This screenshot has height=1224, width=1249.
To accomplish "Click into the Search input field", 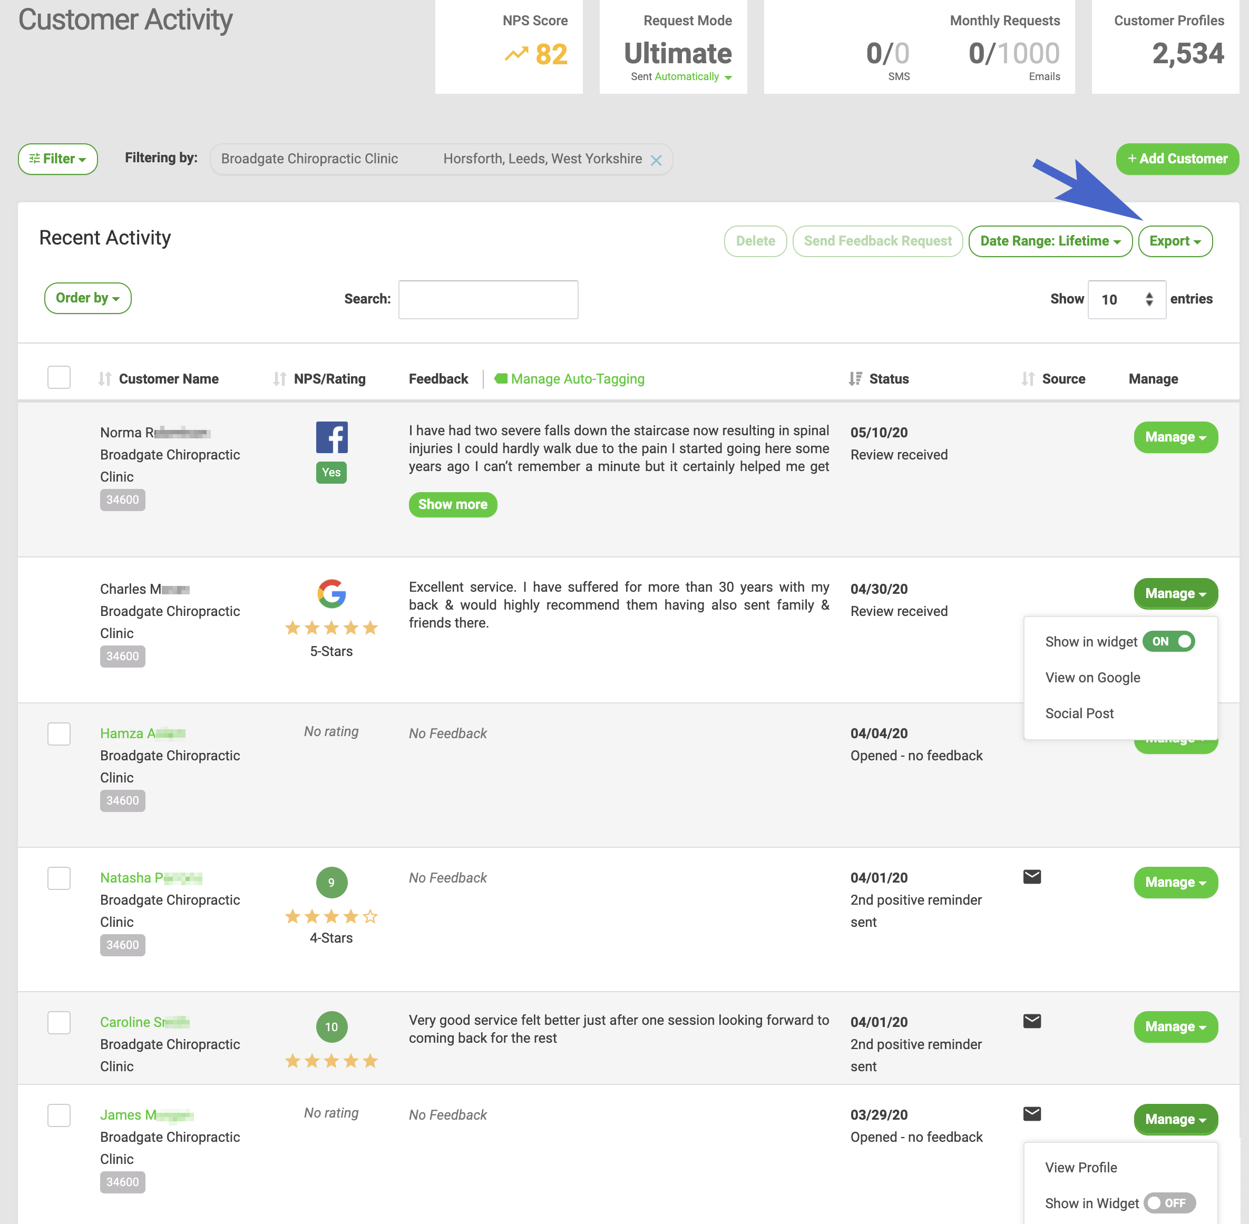I will [x=488, y=300].
